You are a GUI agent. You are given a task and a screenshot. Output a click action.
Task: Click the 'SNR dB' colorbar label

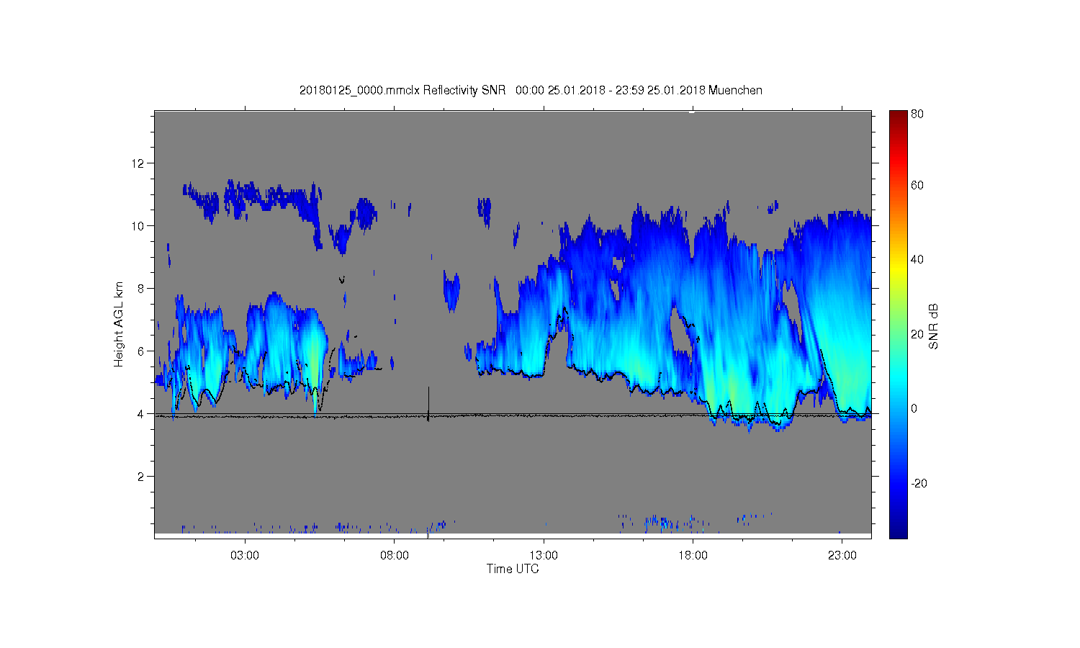pos(933,326)
